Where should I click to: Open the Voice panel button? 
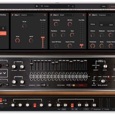click(103, 6)
